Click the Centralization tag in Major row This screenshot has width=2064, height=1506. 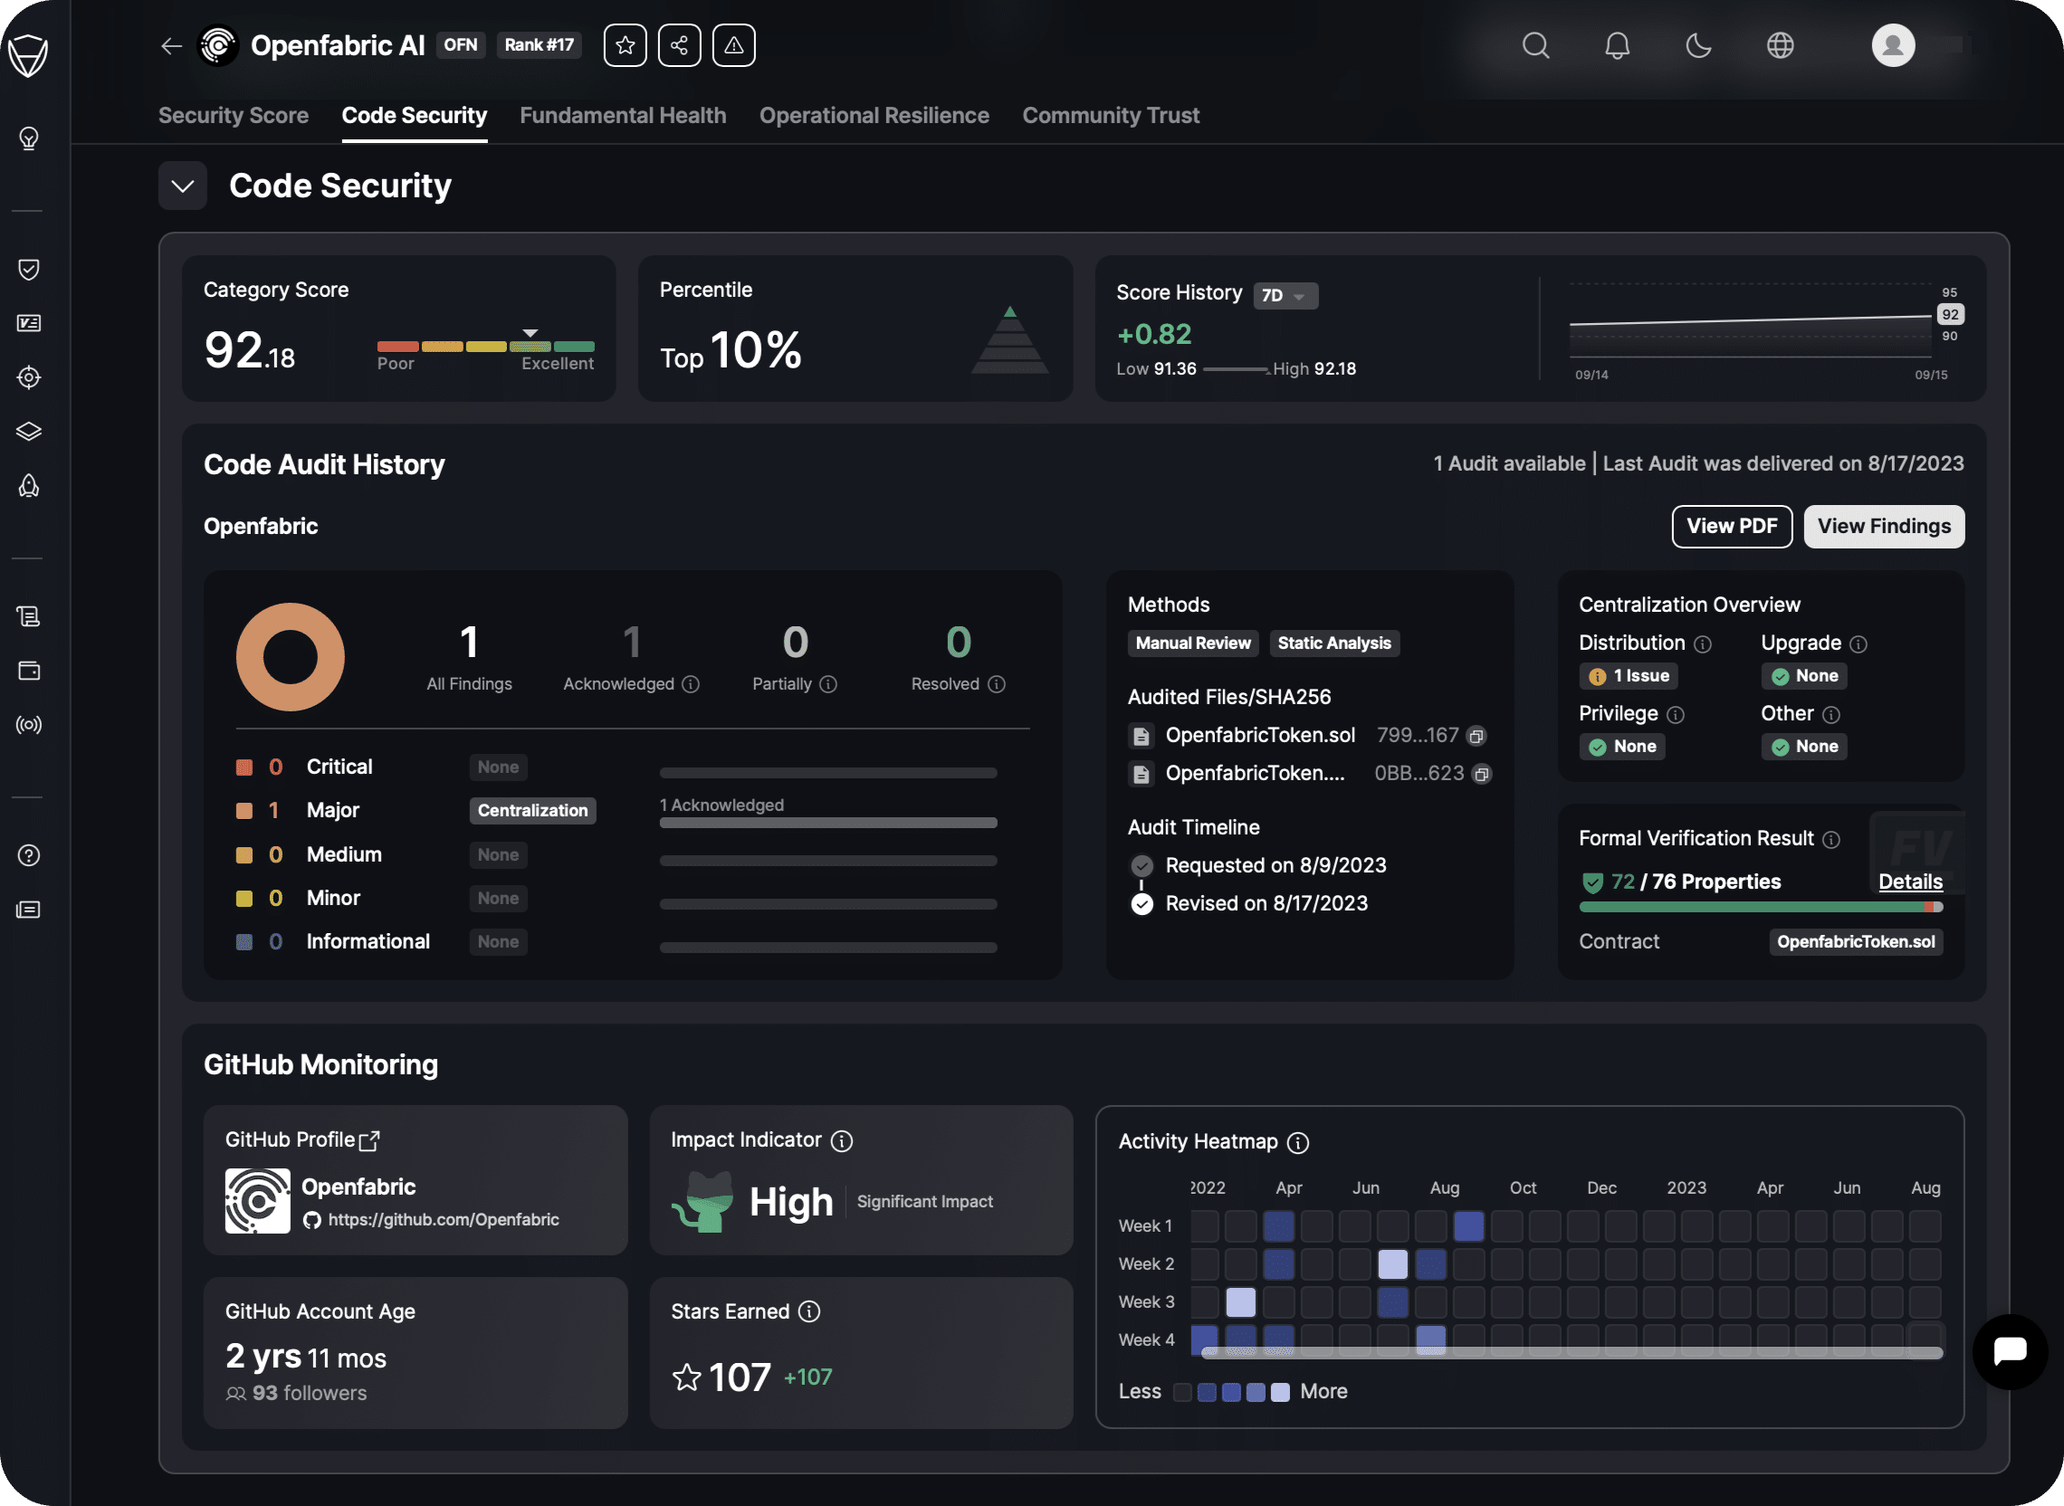532,811
